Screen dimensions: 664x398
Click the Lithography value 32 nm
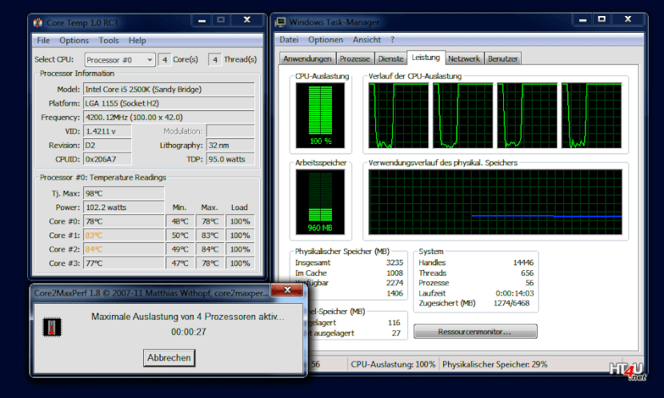point(230,145)
